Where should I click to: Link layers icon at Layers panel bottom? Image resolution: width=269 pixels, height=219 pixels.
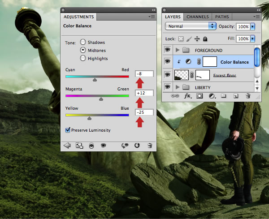(x=175, y=96)
